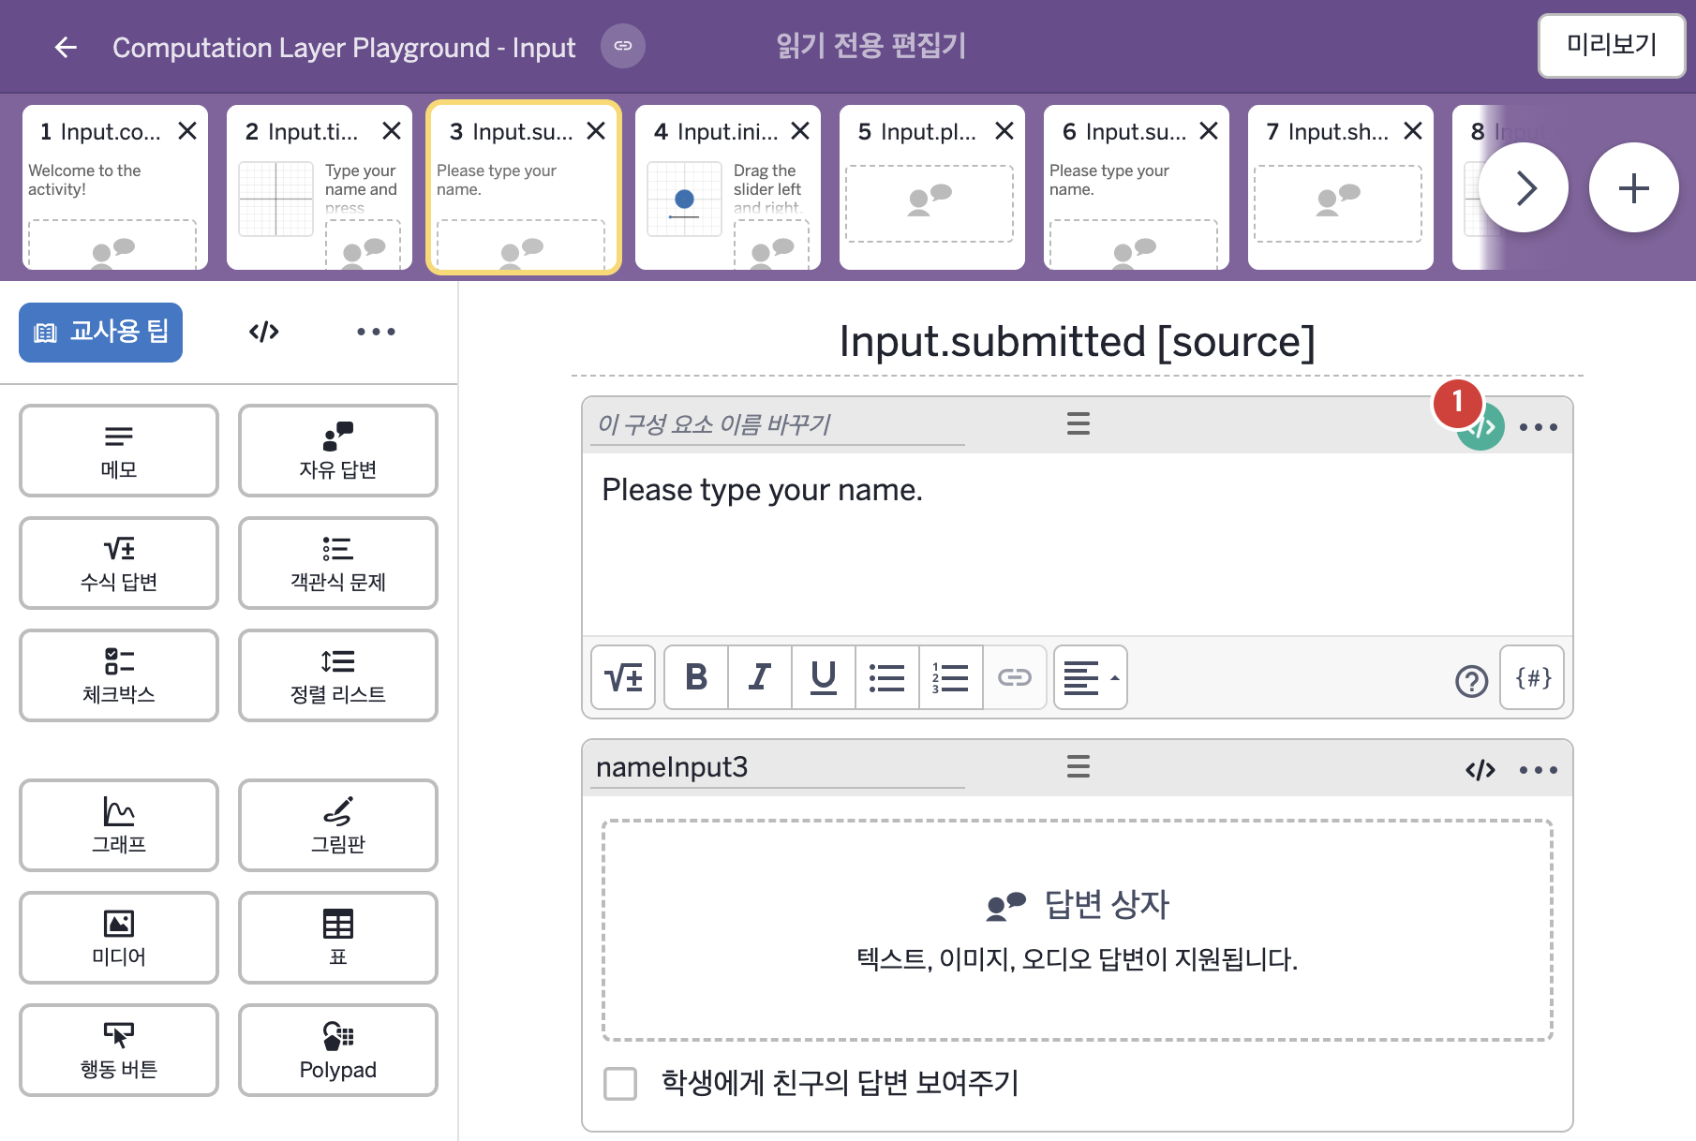
Task: Open nameInput3 component script icon
Action: coord(1480,770)
